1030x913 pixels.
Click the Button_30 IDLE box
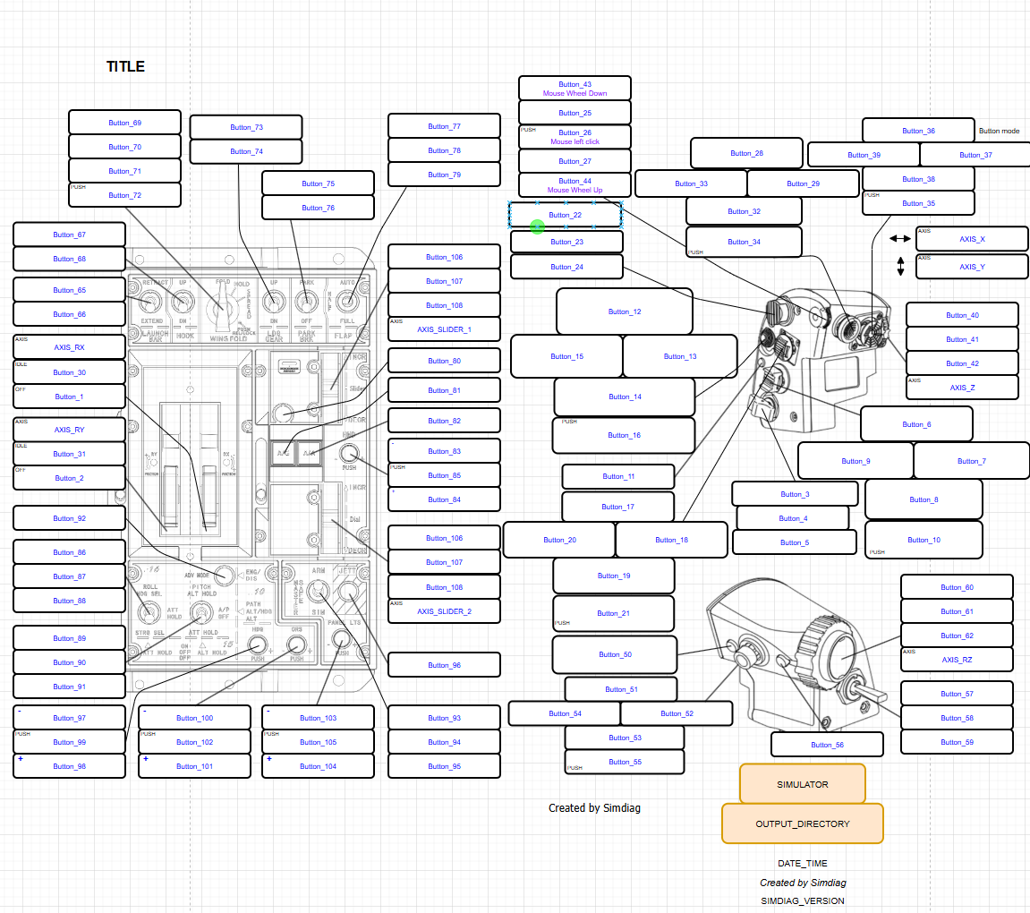pos(69,372)
